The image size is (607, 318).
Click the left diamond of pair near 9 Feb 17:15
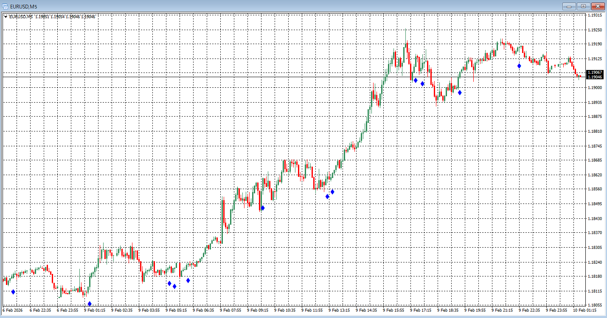(x=416, y=80)
